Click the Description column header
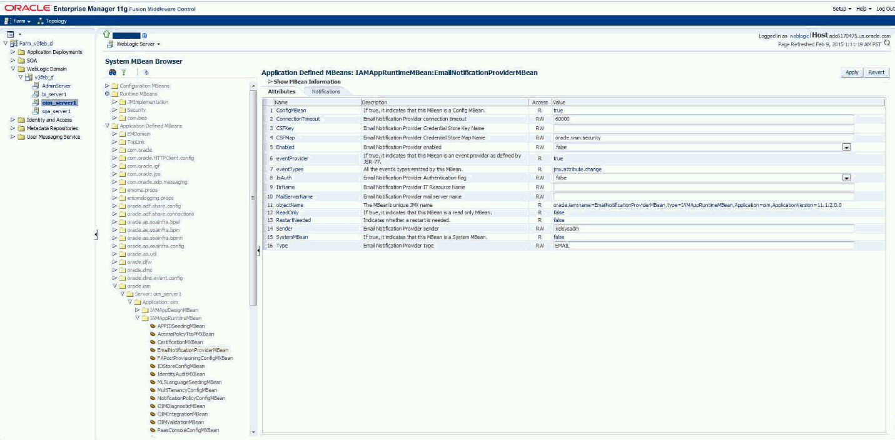Image resolution: width=895 pixels, height=440 pixels. (x=445, y=102)
